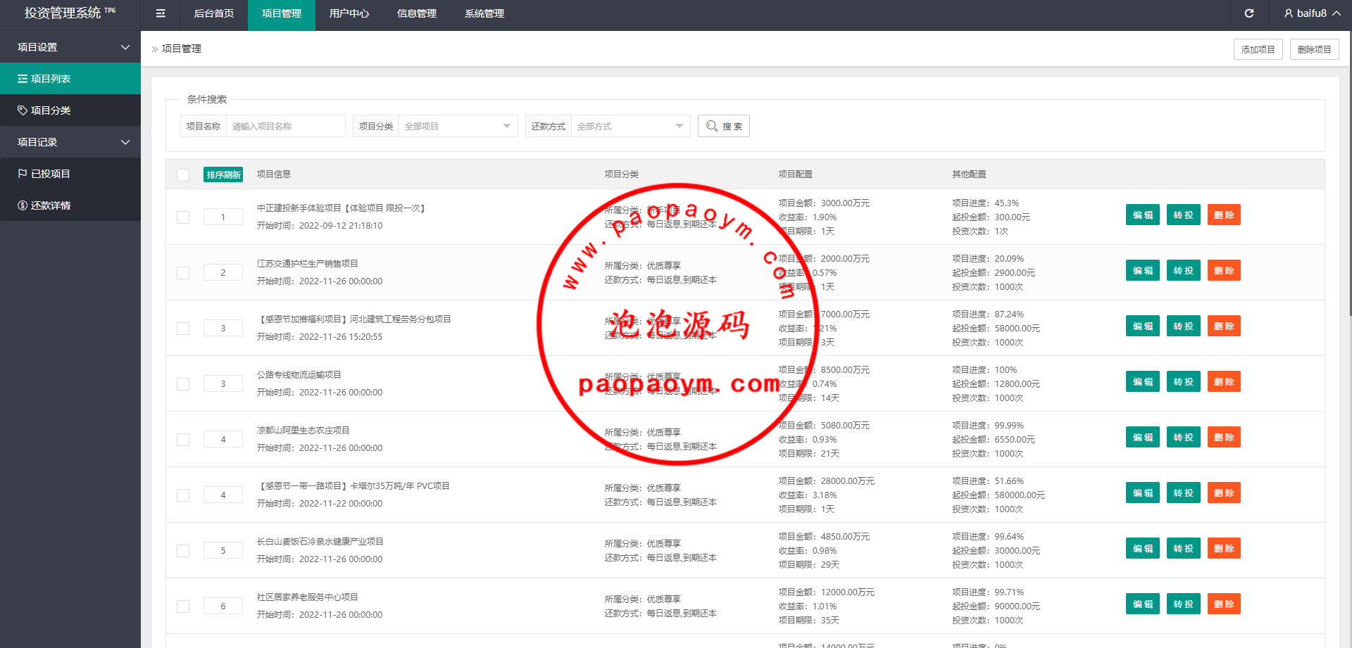Select 项目分类 in sidebar
1352x648 pixels.
pos(70,110)
